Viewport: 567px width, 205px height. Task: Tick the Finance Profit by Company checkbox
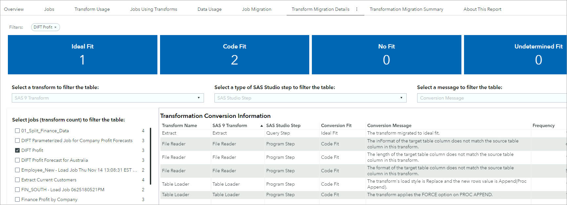[17, 199]
